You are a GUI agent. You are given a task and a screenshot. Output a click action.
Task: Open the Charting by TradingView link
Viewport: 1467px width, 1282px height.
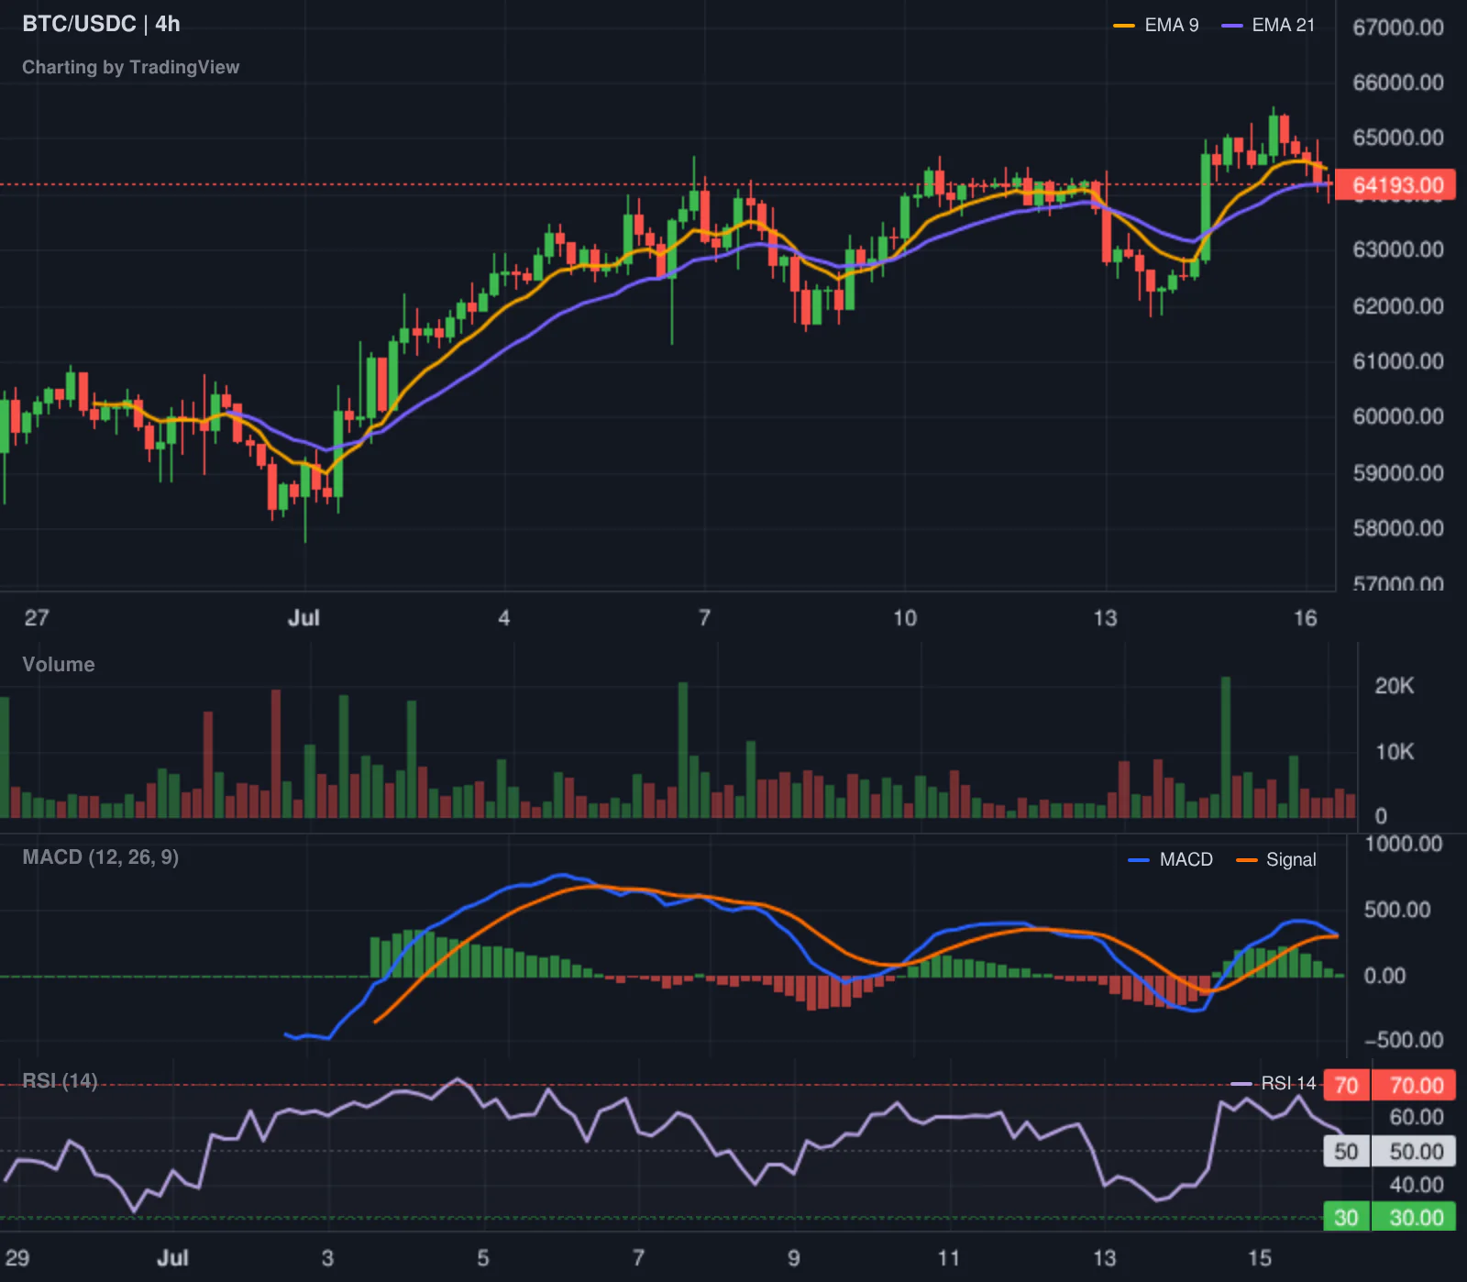click(x=130, y=67)
